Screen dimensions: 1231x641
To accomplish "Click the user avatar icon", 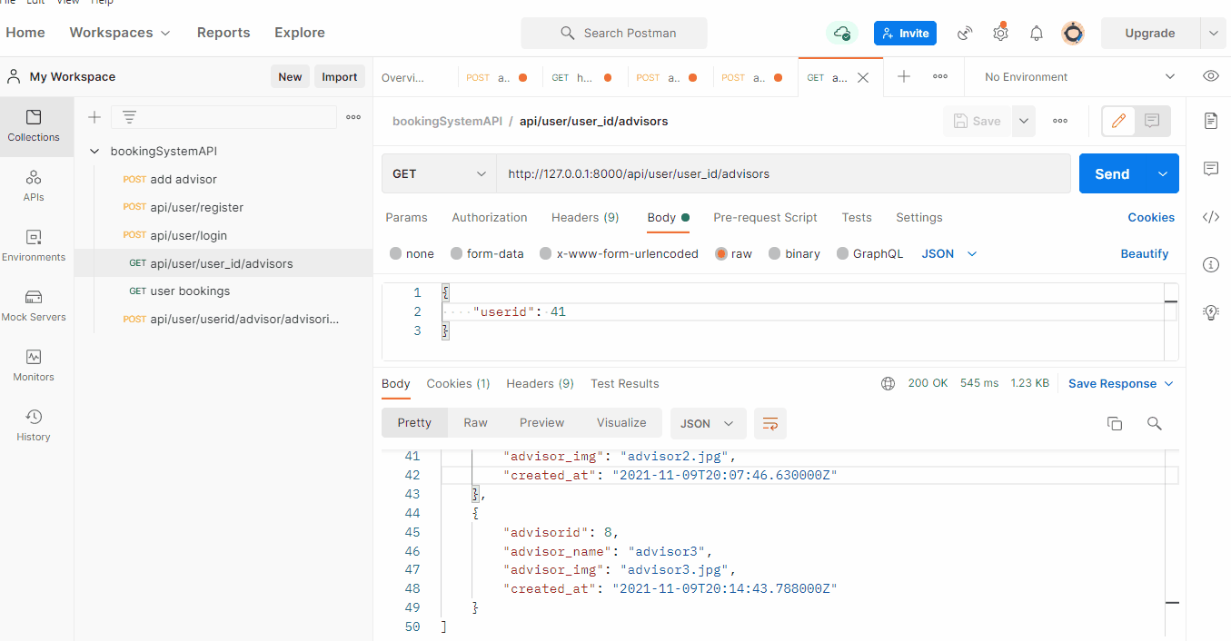I will point(1073,34).
